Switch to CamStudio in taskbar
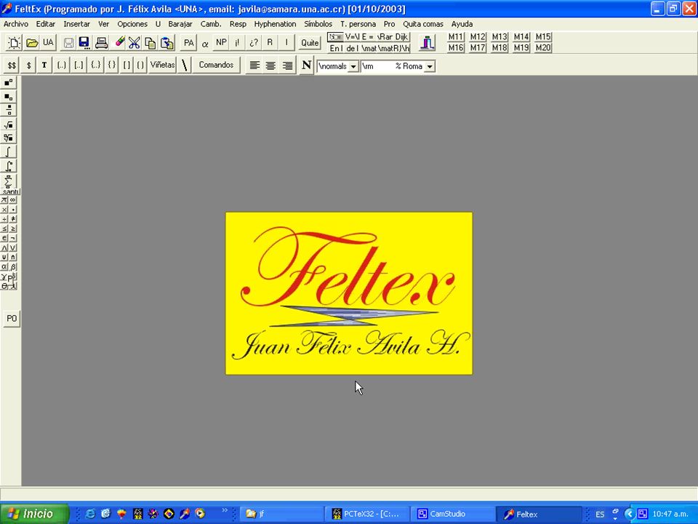 [453, 514]
